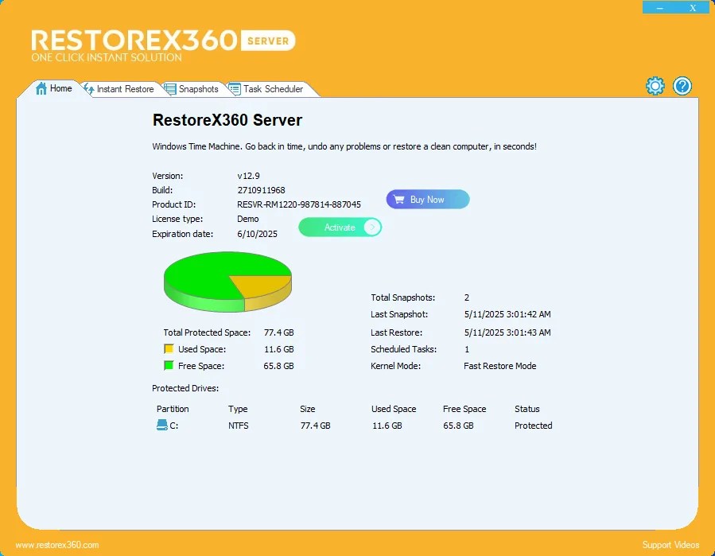Click the Home tab house icon

coord(41,88)
